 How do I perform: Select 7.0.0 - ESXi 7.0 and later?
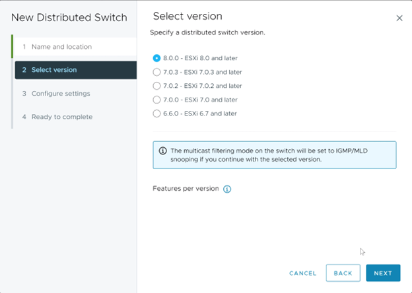156,100
